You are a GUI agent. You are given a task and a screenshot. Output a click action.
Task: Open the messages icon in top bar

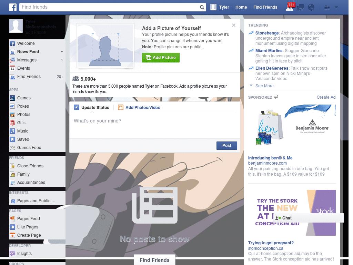tap(300, 8)
